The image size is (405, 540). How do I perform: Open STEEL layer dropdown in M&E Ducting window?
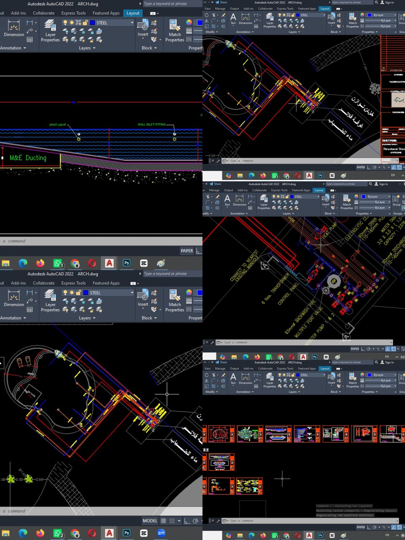pyautogui.click(x=132, y=23)
